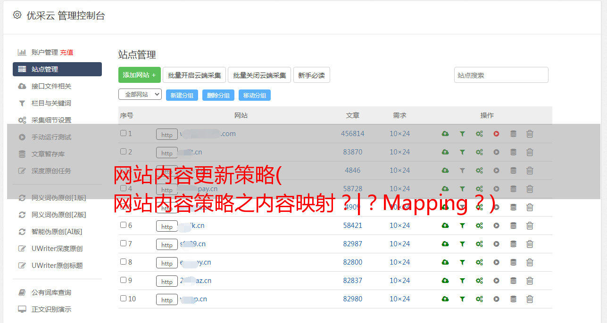Focus the 站点搜索 search field
Image resolution: width=607 pixels, height=323 pixels.
pyautogui.click(x=501, y=75)
